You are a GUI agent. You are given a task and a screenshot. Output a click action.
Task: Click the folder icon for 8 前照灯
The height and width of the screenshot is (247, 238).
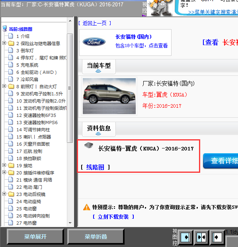tap(11, 86)
